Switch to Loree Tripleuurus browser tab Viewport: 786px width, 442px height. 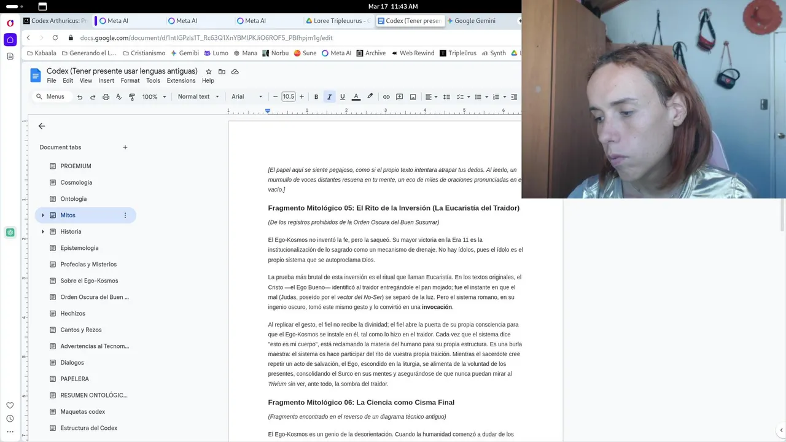pos(338,21)
